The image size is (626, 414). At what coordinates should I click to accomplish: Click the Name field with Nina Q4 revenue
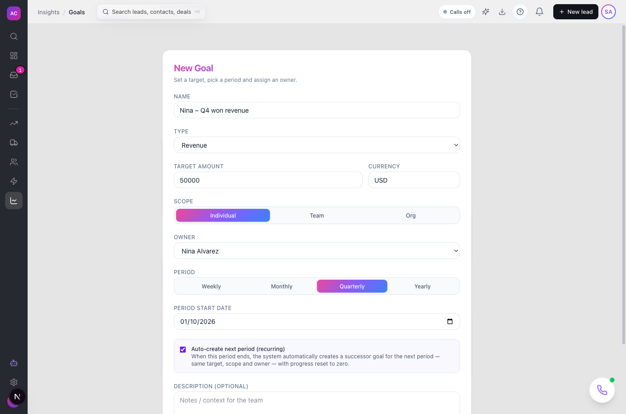point(317,110)
